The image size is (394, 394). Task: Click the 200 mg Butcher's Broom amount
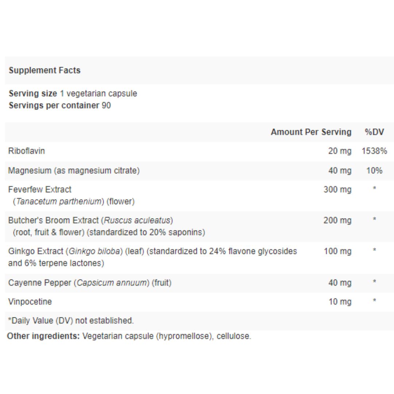coord(337,220)
